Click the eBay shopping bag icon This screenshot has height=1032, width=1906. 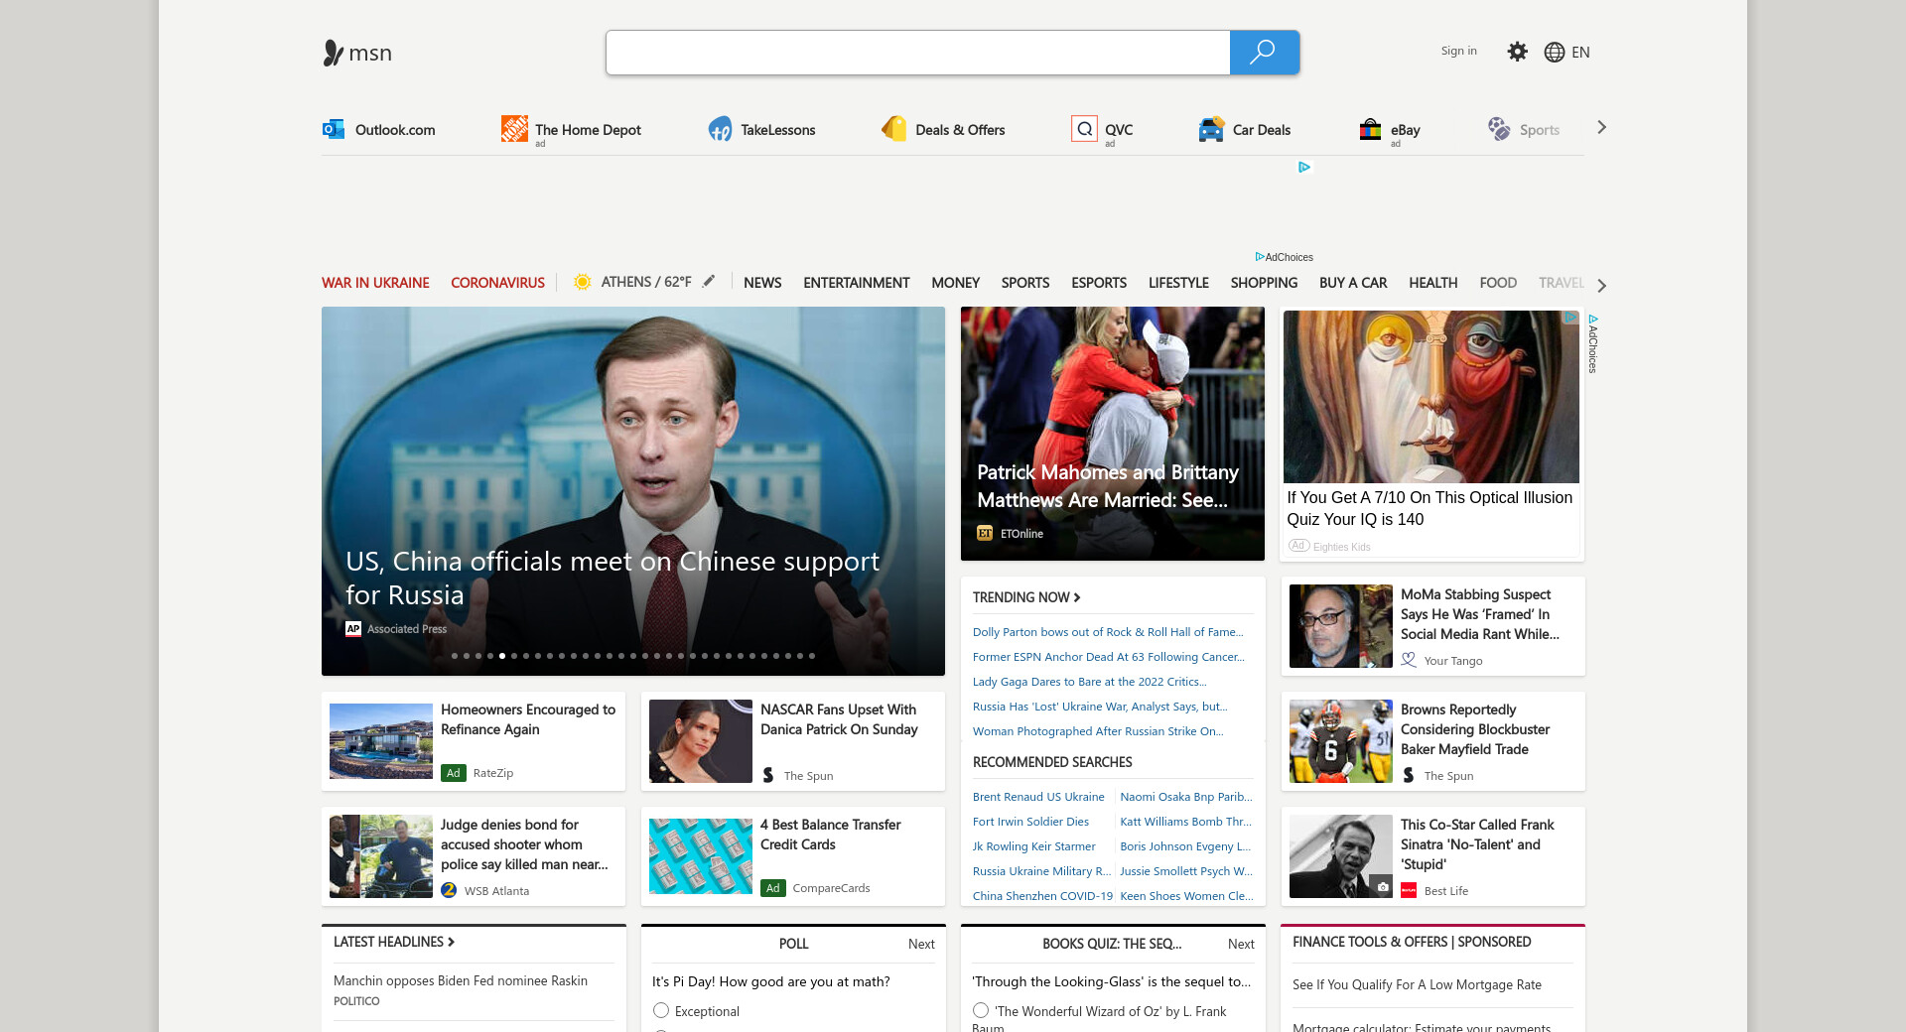[1370, 129]
